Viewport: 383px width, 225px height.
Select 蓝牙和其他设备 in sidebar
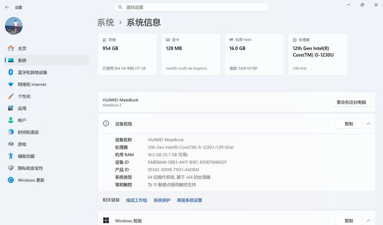pos(46,72)
